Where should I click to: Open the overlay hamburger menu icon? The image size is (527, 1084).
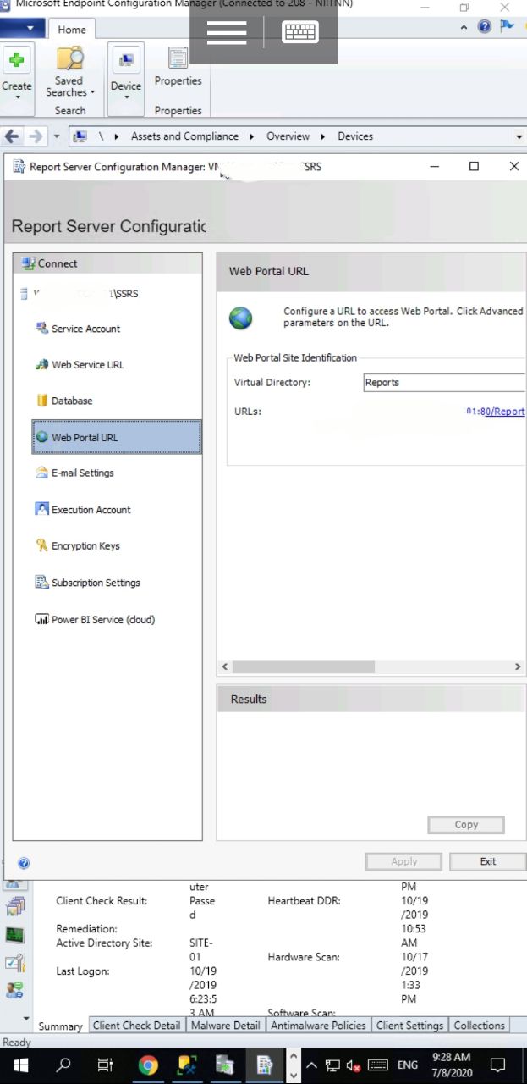[x=227, y=31]
